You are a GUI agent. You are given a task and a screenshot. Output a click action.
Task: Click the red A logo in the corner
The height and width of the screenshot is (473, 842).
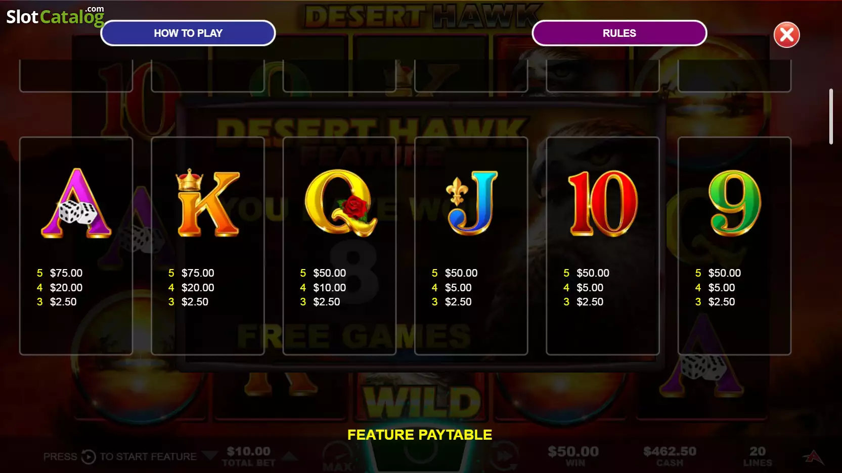click(813, 457)
